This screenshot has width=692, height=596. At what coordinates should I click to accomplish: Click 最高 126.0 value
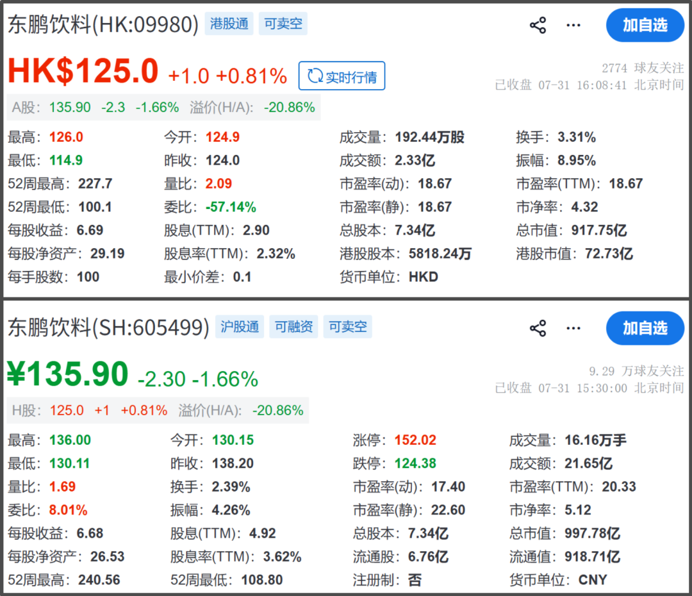pos(66,137)
